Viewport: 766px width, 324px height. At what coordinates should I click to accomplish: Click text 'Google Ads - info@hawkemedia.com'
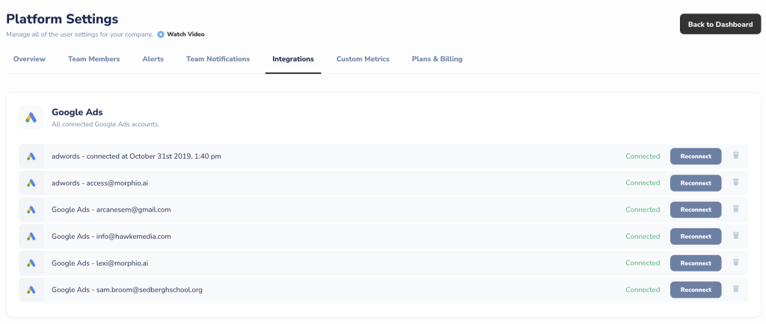111,236
